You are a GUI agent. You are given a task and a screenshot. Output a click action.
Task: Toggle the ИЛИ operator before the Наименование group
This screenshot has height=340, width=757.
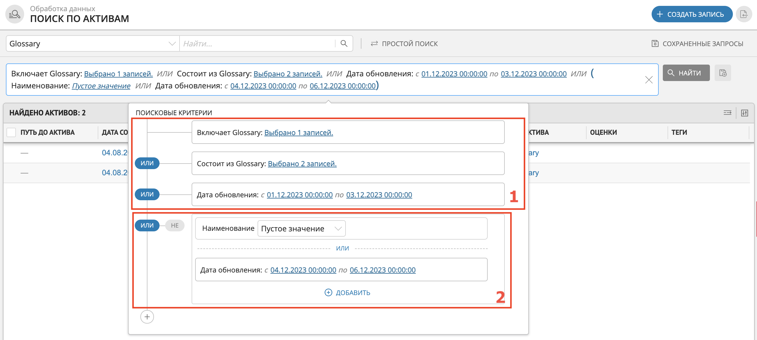[147, 225]
